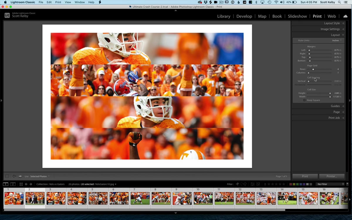Click the Printer... button
The image size is (352, 220).
332,176
